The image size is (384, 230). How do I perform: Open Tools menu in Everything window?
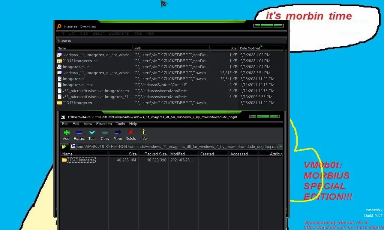[137, 34]
